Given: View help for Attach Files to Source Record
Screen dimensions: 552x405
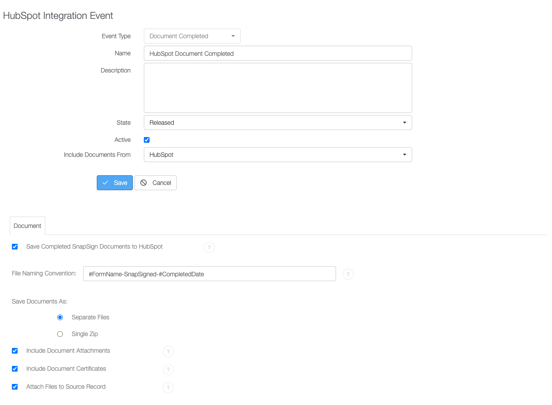Looking at the screenshot, I should [x=168, y=388].
